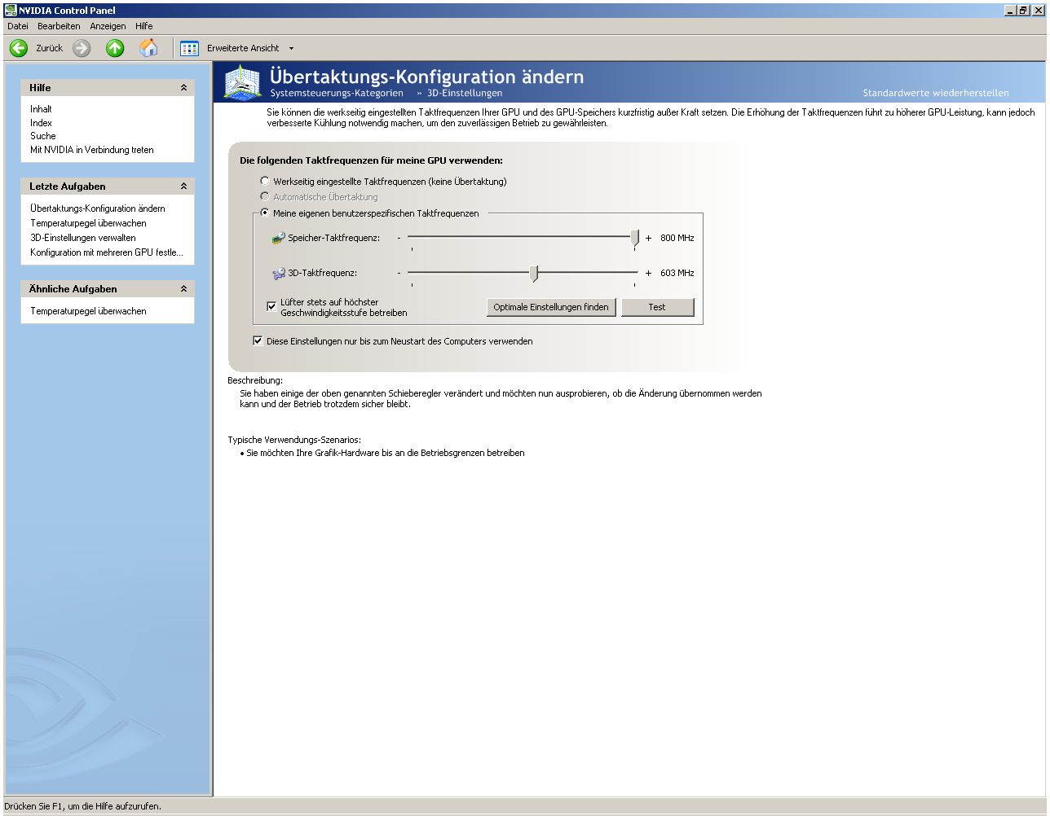Select Werkseitig eingestellte Taktfrequenzen radio button
Viewport: 1050px width, 816px height.
tap(265, 181)
